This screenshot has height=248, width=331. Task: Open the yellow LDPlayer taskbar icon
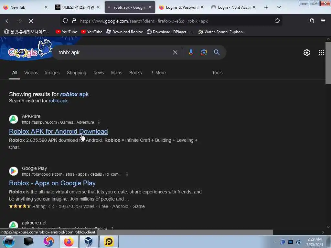tap(109, 242)
